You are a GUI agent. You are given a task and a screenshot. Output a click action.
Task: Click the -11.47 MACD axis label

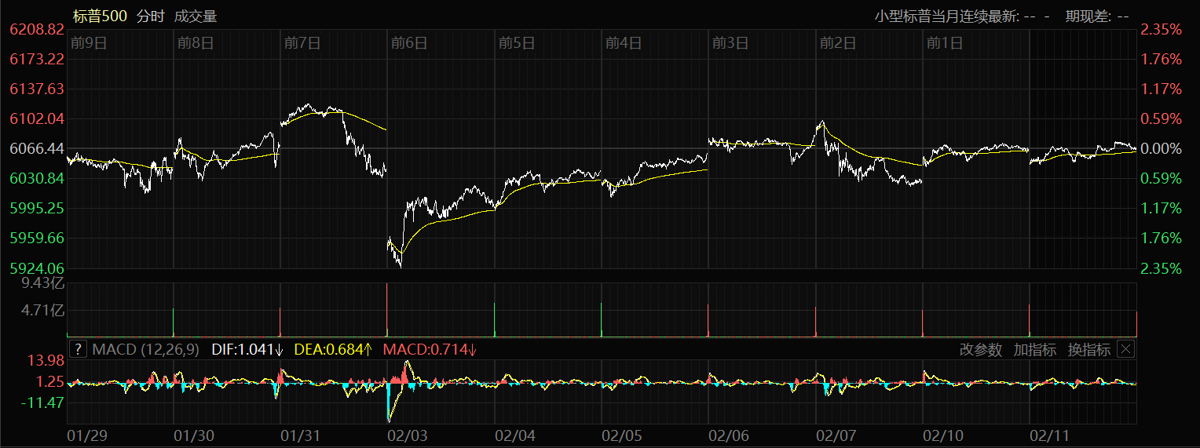tap(42, 402)
